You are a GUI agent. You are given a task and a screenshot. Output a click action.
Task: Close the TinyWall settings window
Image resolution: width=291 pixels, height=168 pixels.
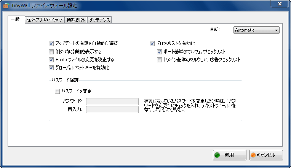pos(280,4)
